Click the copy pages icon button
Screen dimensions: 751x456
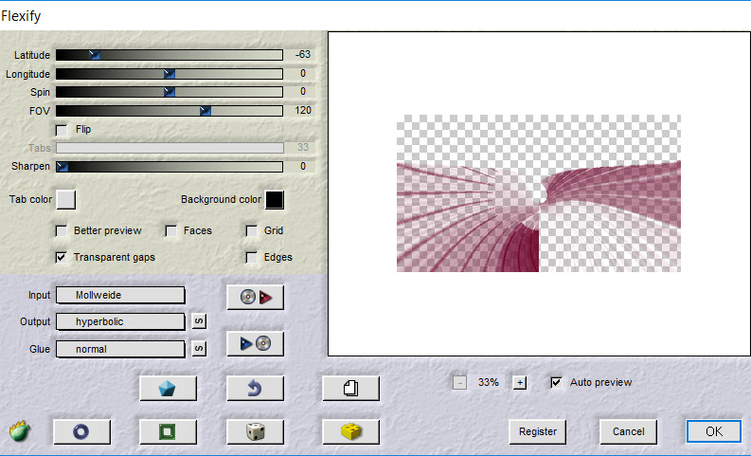click(x=350, y=388)
